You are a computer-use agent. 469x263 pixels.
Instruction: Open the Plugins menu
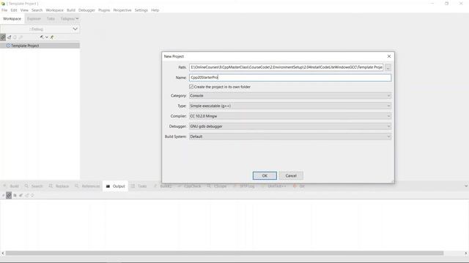(x=104, y=10)
